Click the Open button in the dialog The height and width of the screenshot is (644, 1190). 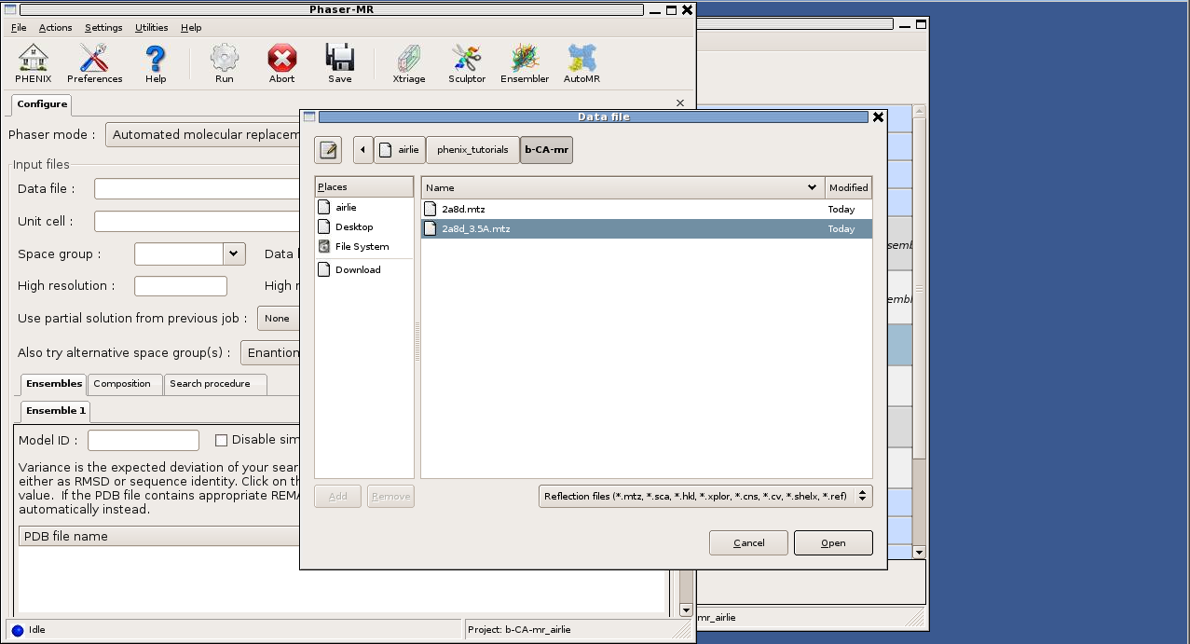[x=833, y=542]
